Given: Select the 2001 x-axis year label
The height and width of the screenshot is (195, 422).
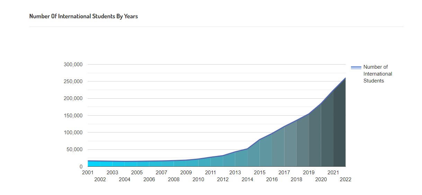Looking at the screenshot, I should click(88, 173).
